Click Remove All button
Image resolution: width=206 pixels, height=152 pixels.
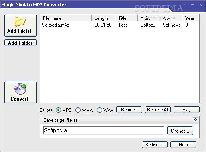pyautogui.click(x=158, y=110)
